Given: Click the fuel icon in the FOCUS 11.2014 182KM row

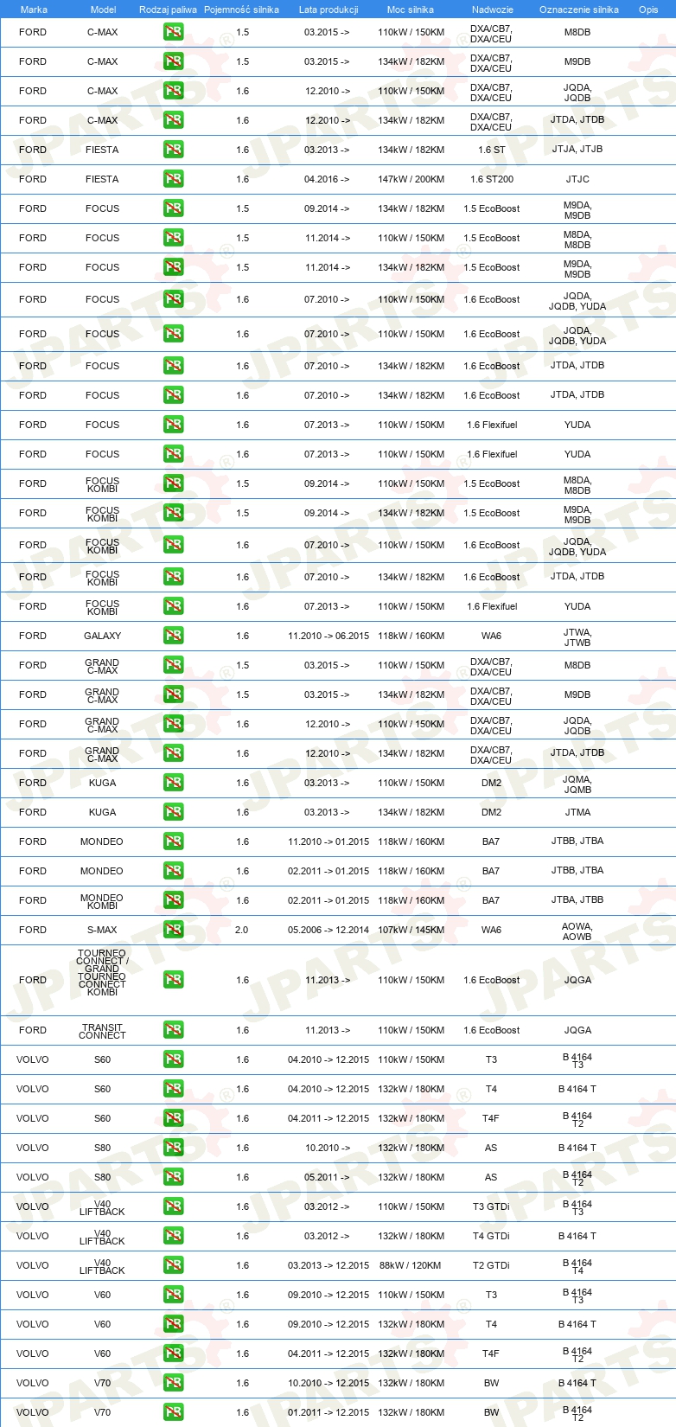Looking at the screenshot, I should coord(174,267).
